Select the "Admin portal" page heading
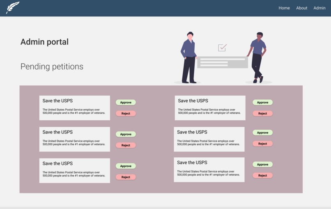 coord(44,42)
